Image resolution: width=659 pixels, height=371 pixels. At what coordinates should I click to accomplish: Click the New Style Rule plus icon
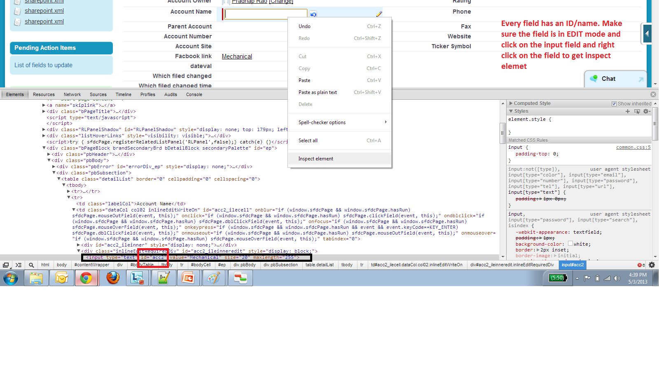point(628,111)
